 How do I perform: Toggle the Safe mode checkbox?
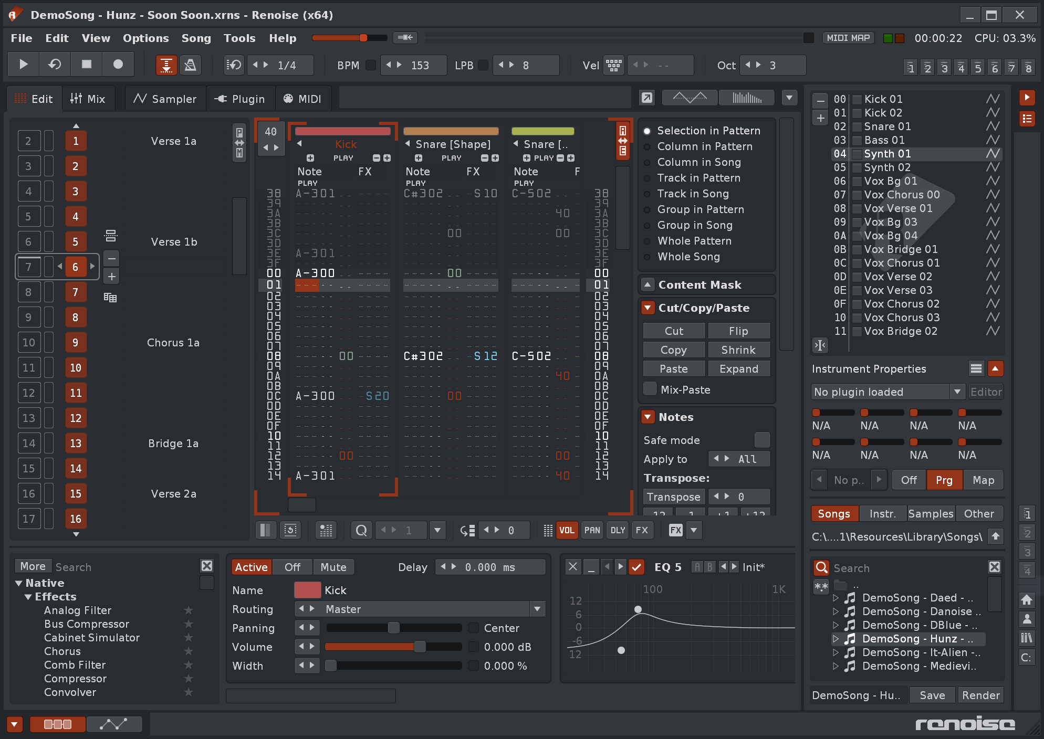762,440
